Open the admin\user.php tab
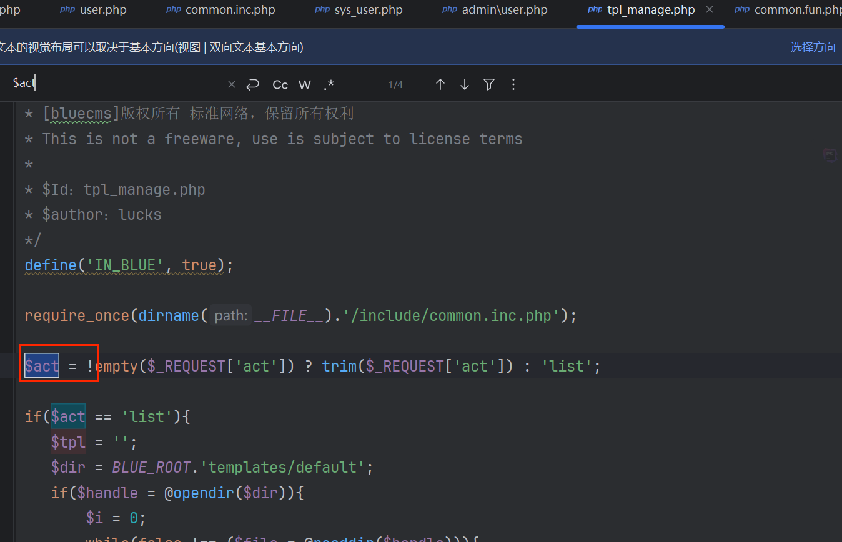Viewport: 842px width, 542px height. coord(504,10)
